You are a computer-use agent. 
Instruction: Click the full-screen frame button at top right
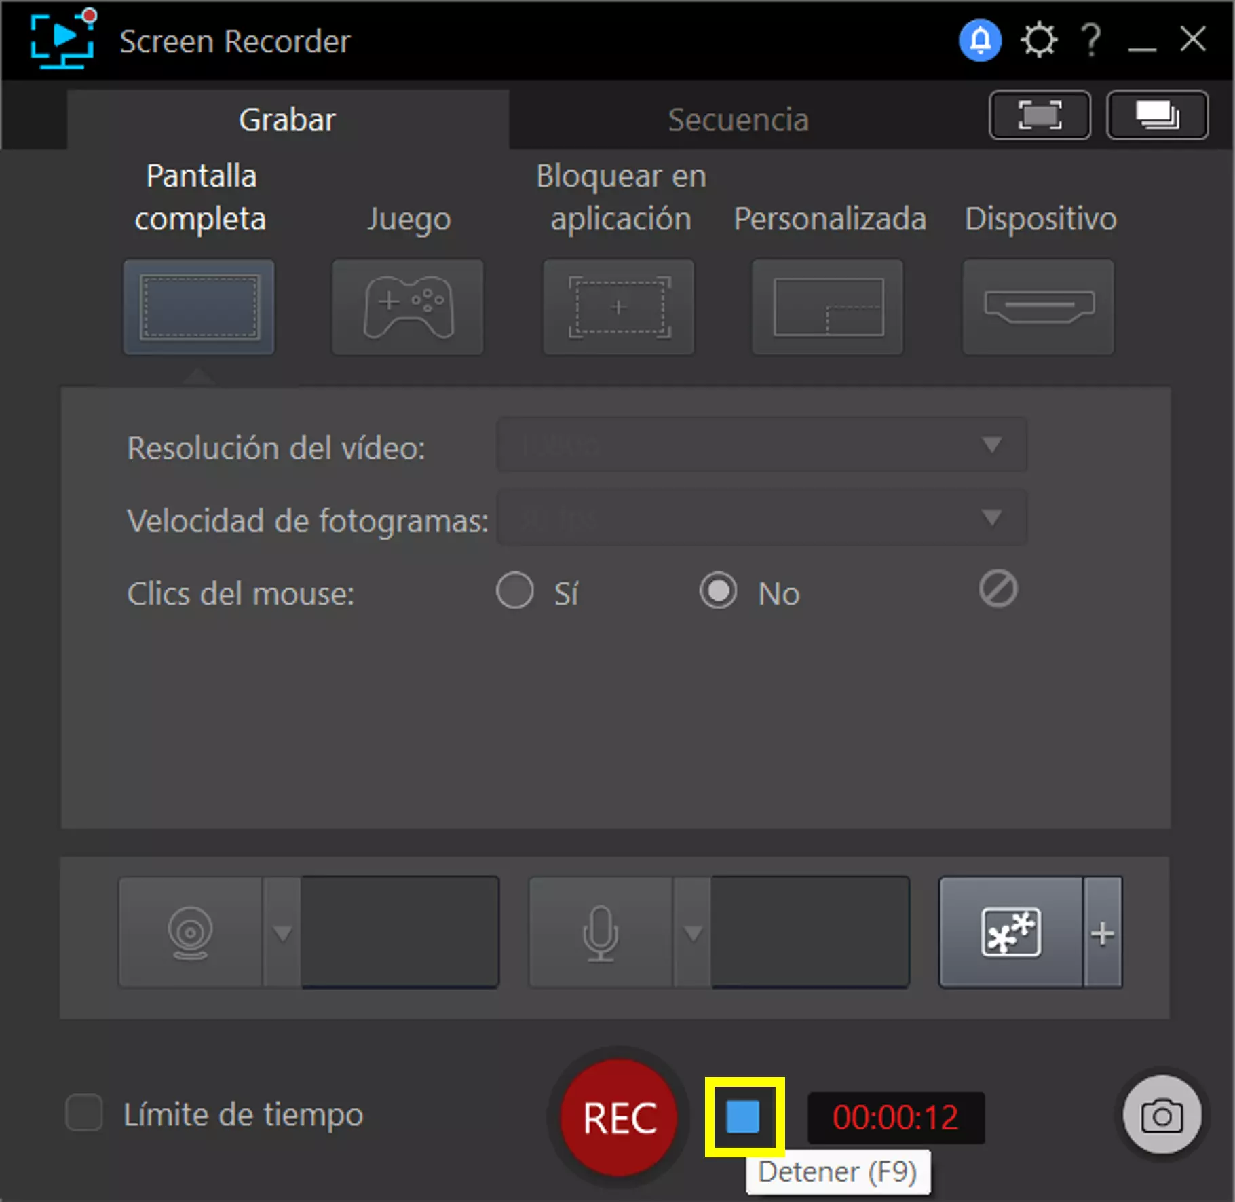[1040, 115]
